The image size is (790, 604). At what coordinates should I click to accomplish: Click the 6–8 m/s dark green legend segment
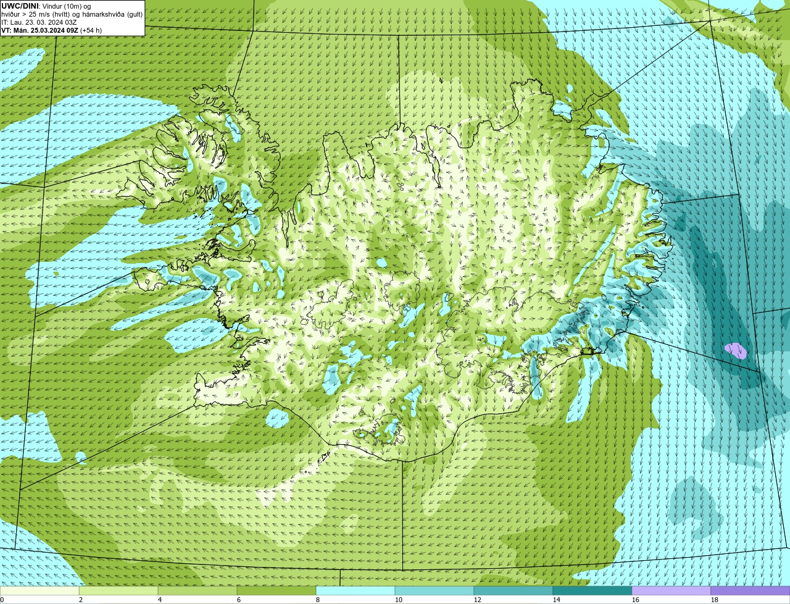pos(276,591)
